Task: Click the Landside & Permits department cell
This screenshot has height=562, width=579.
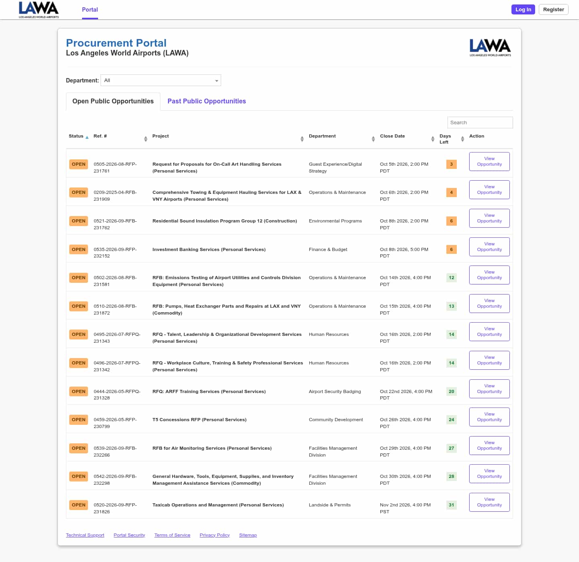Action: click(x=330, y=505)
